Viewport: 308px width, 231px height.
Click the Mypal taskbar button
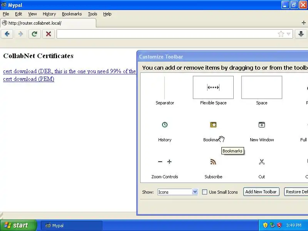(72, 226)
